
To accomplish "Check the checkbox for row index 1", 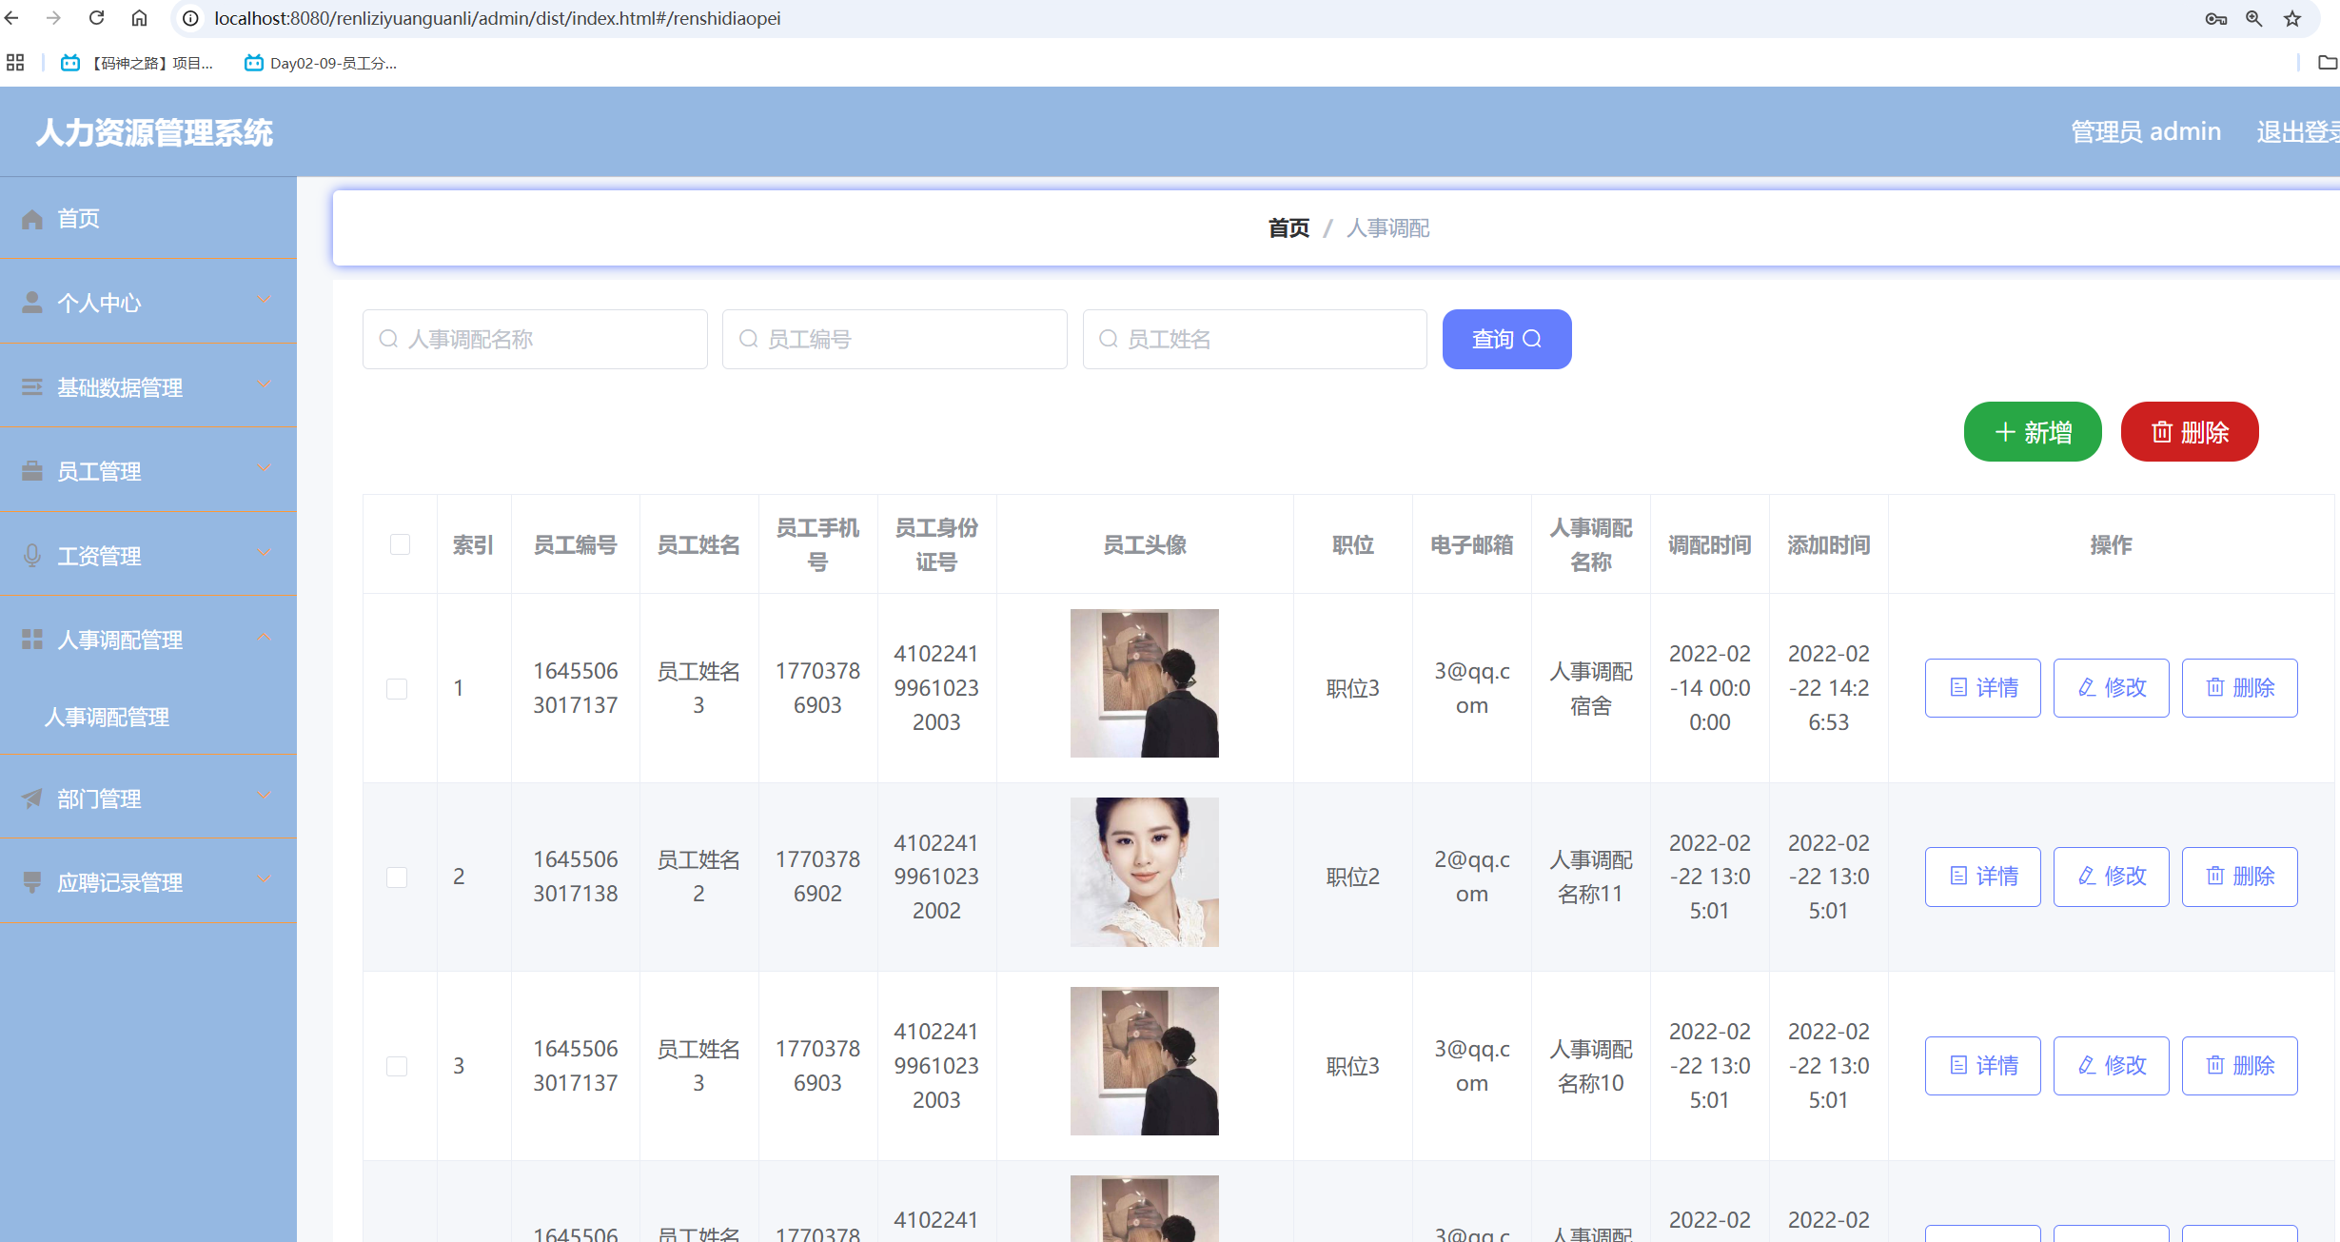I will (397, 688).
